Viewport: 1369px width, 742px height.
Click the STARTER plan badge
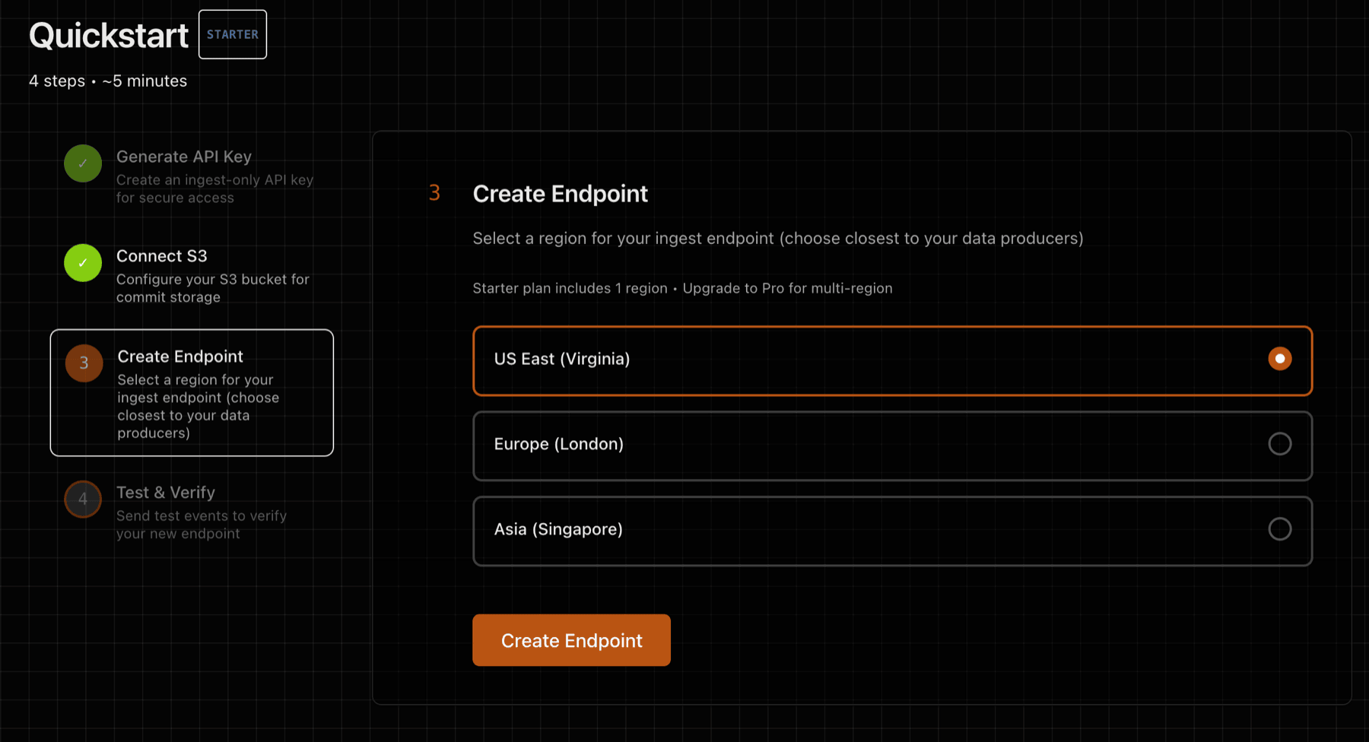pyautogui.click(x=232, y=34)
